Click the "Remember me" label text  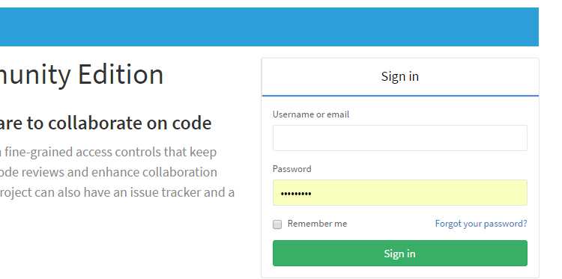[x=317, y=224]
